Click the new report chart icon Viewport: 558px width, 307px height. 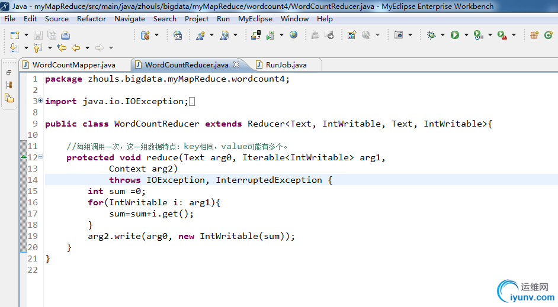[x=352, y=35]
